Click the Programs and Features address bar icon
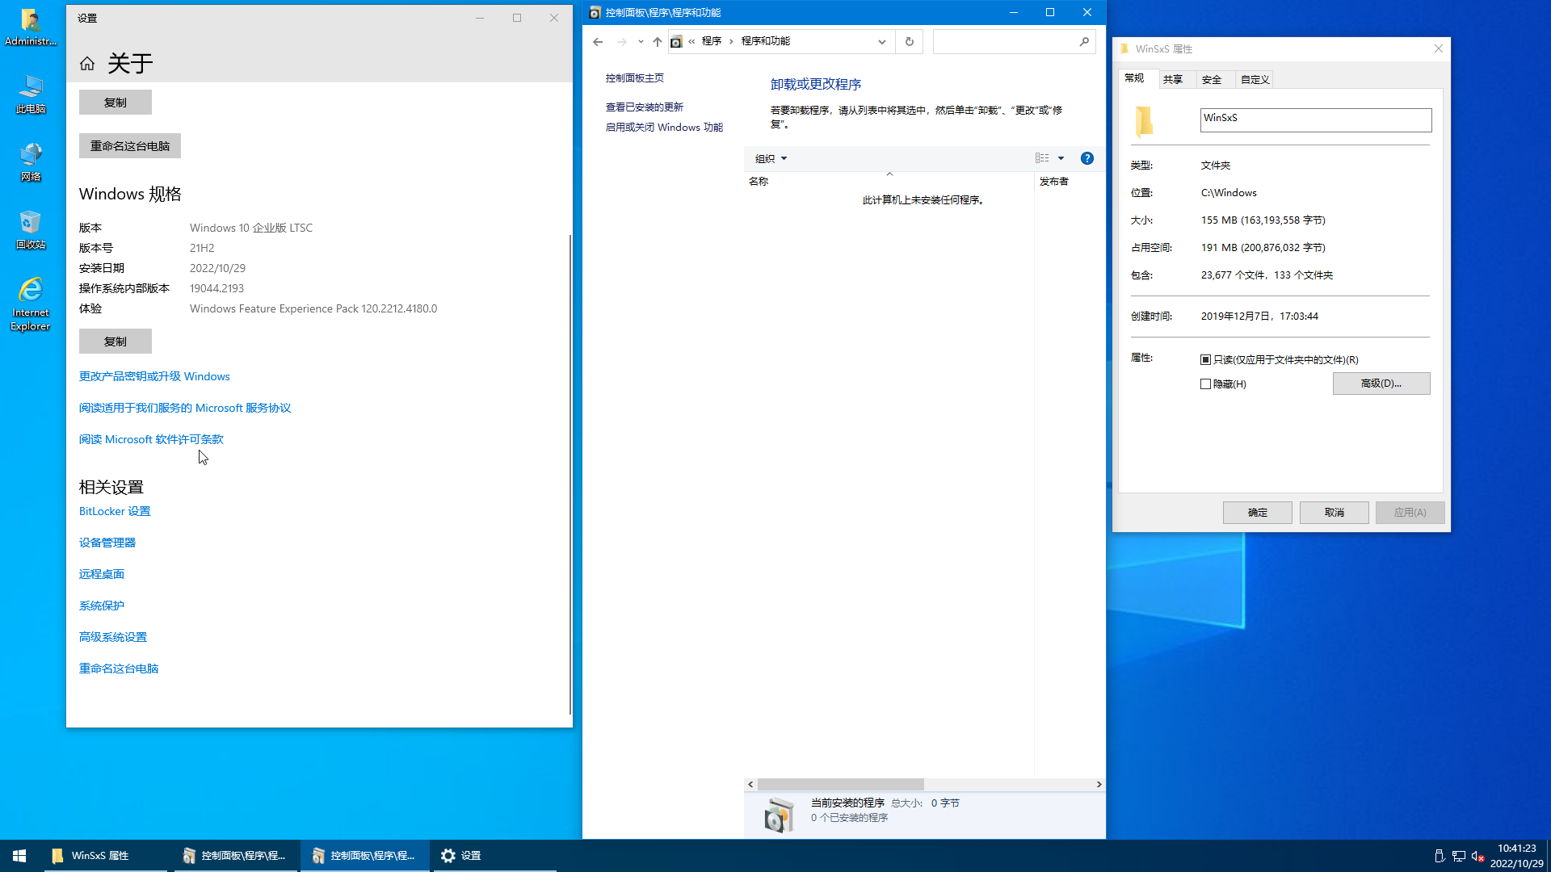The image size is (1551, 872). click(x=677, y=41)
